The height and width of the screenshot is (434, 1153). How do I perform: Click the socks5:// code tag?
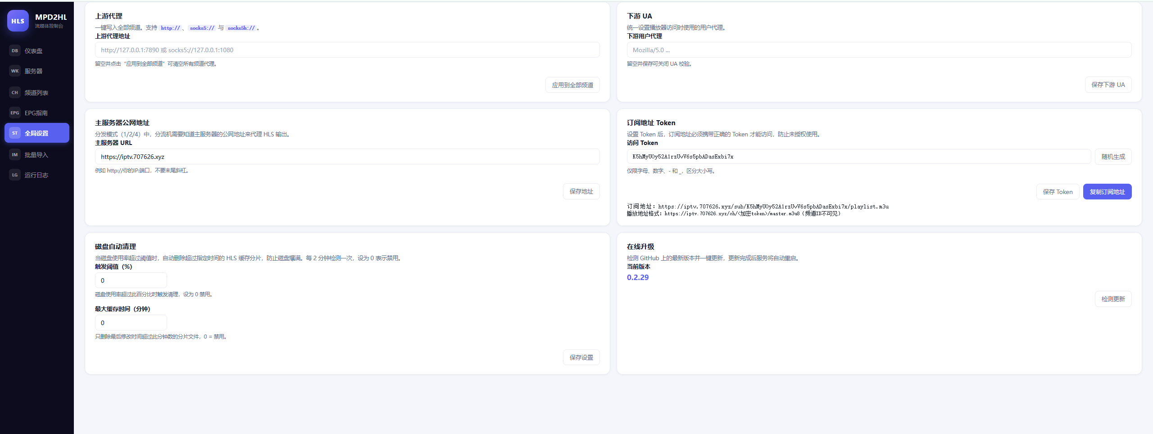pos(202,28)
